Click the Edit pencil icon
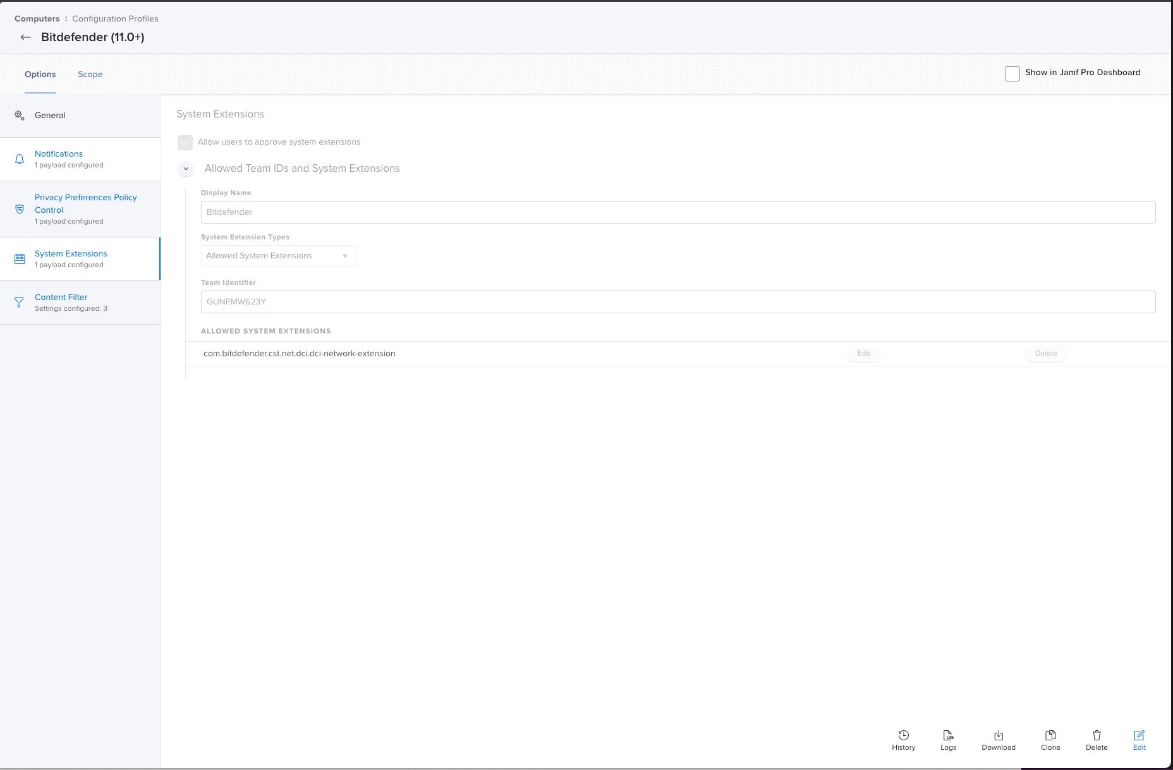 tap(1139, 735)
